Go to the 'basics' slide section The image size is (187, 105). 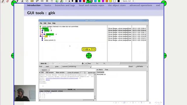click(48, 5)
